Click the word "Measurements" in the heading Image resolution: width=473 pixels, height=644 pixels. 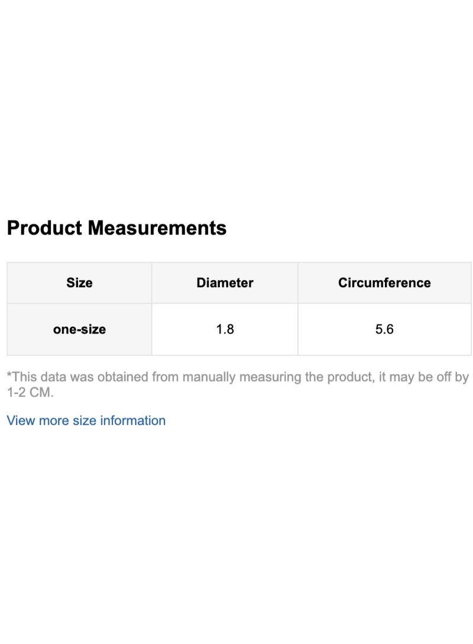(157, 228)
